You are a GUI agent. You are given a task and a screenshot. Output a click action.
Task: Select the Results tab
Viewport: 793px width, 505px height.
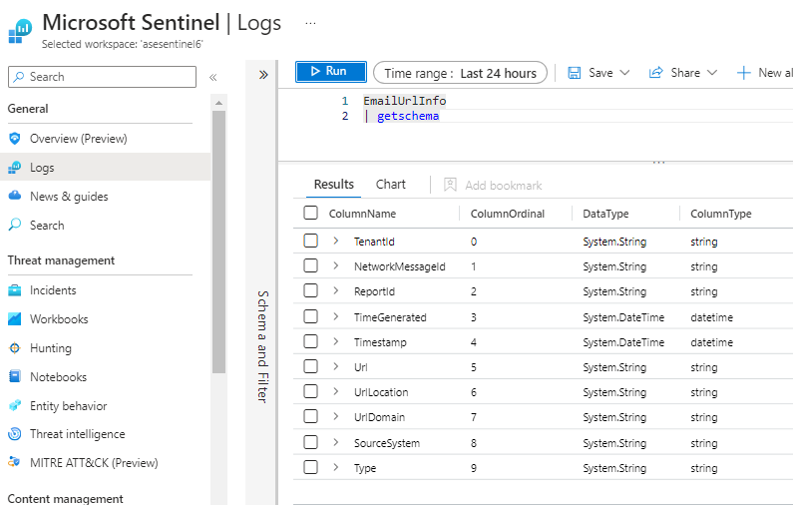tap(334, 185)
